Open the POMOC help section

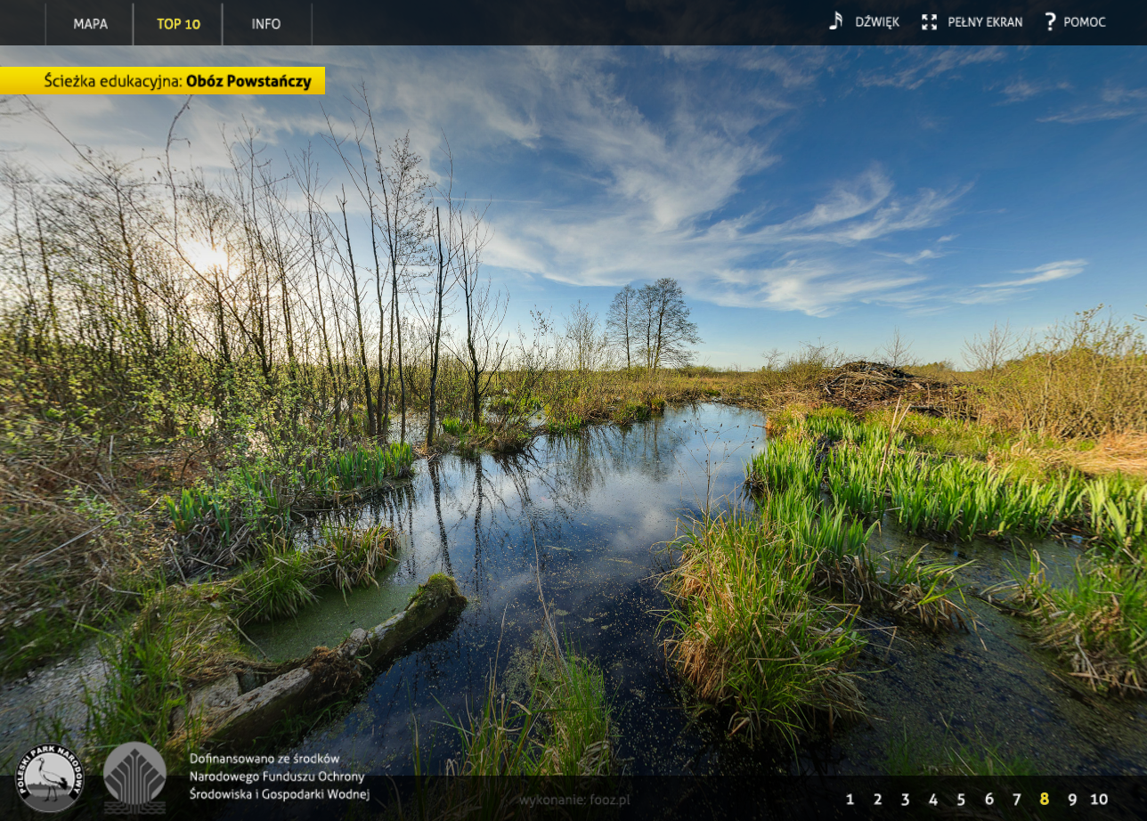pos(1084,22)
